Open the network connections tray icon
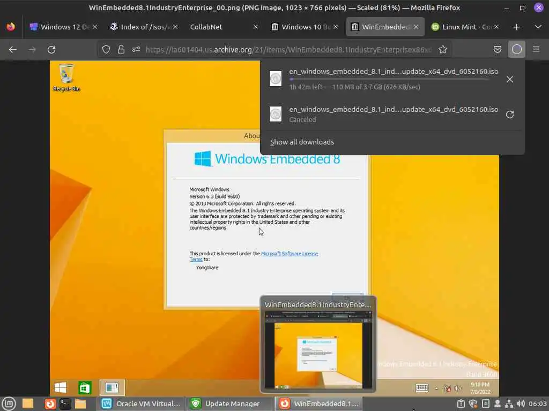Screen dimensions: 549x411 coord(509,404)
